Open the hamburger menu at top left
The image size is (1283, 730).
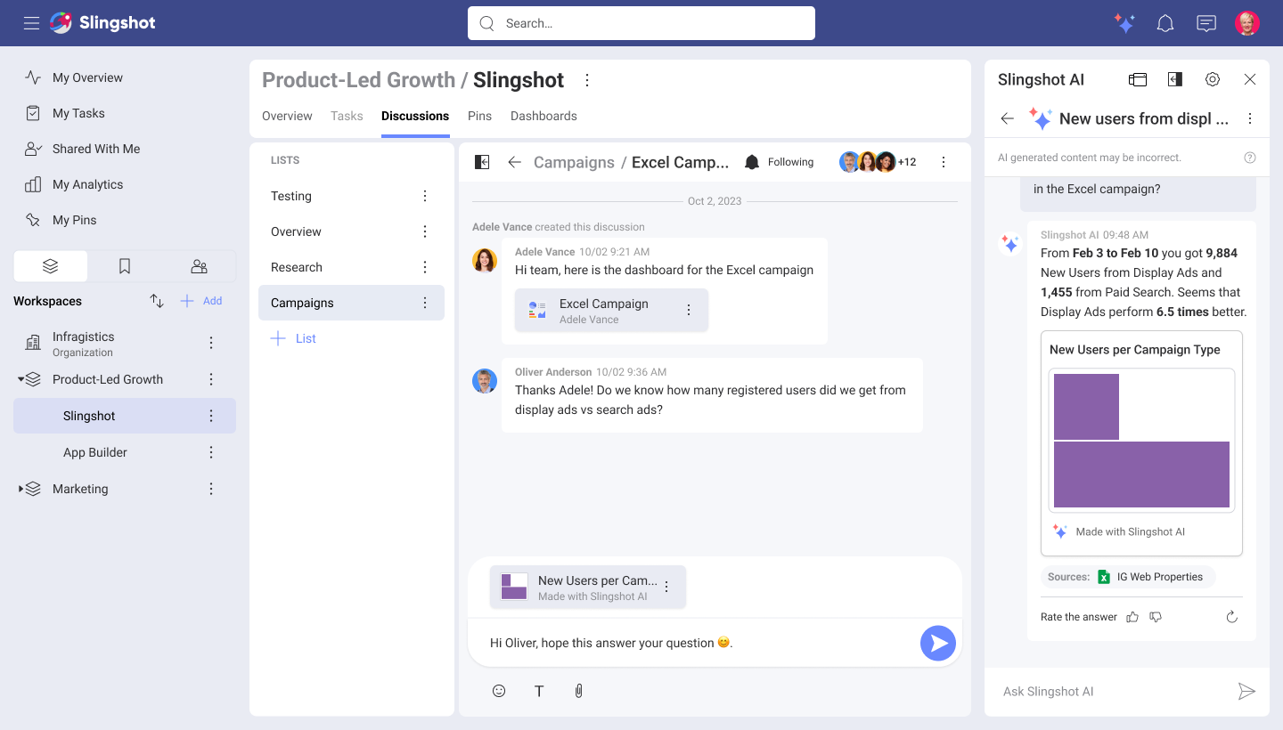[x=31, y=23]
